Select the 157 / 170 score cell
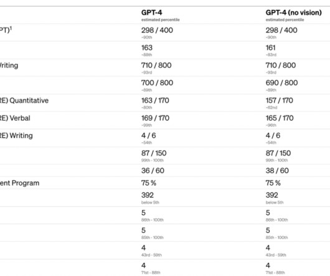The image size is (330, 276). [x=280, y=100]
